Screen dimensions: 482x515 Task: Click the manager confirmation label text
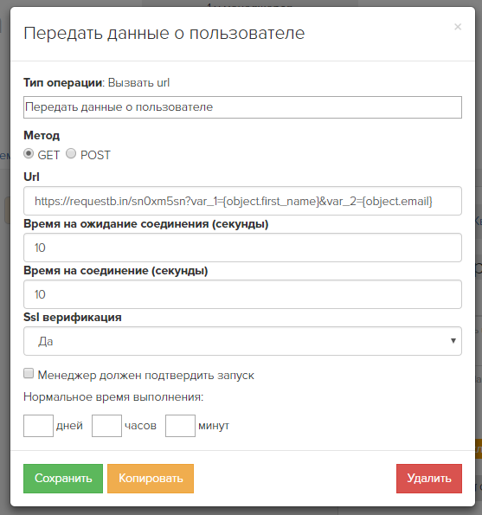(145, 375)
